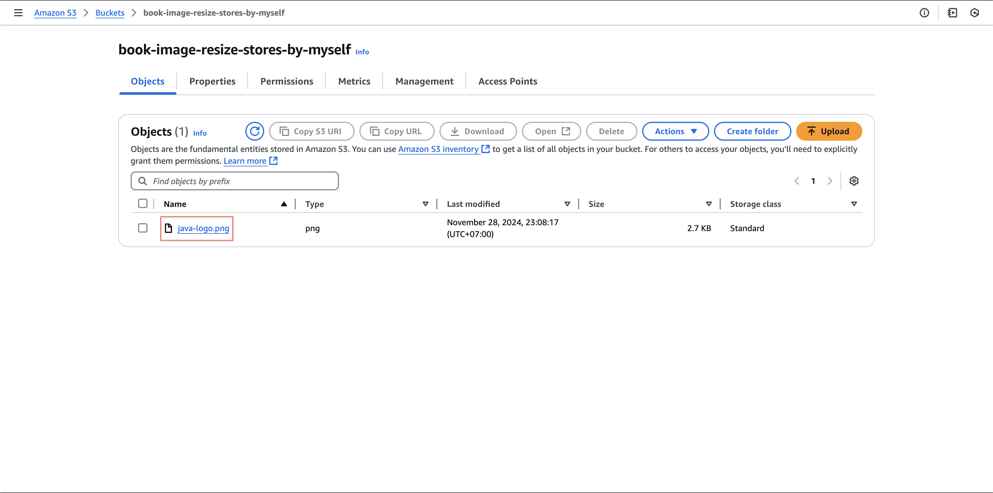
Task: Go to Amazon S3 breadcrumb link
Action: [55, 13]
